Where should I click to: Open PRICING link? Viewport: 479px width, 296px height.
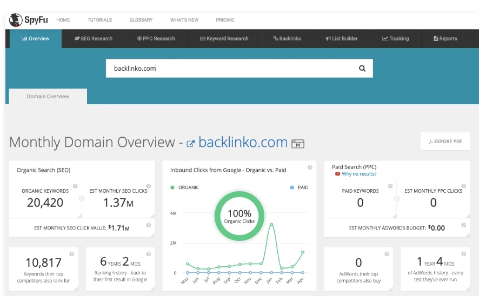[x=225, y=20]
